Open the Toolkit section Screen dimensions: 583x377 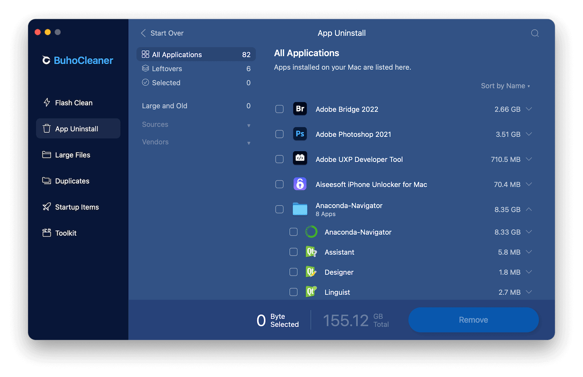pyautogui.click(x=78, y=233)
